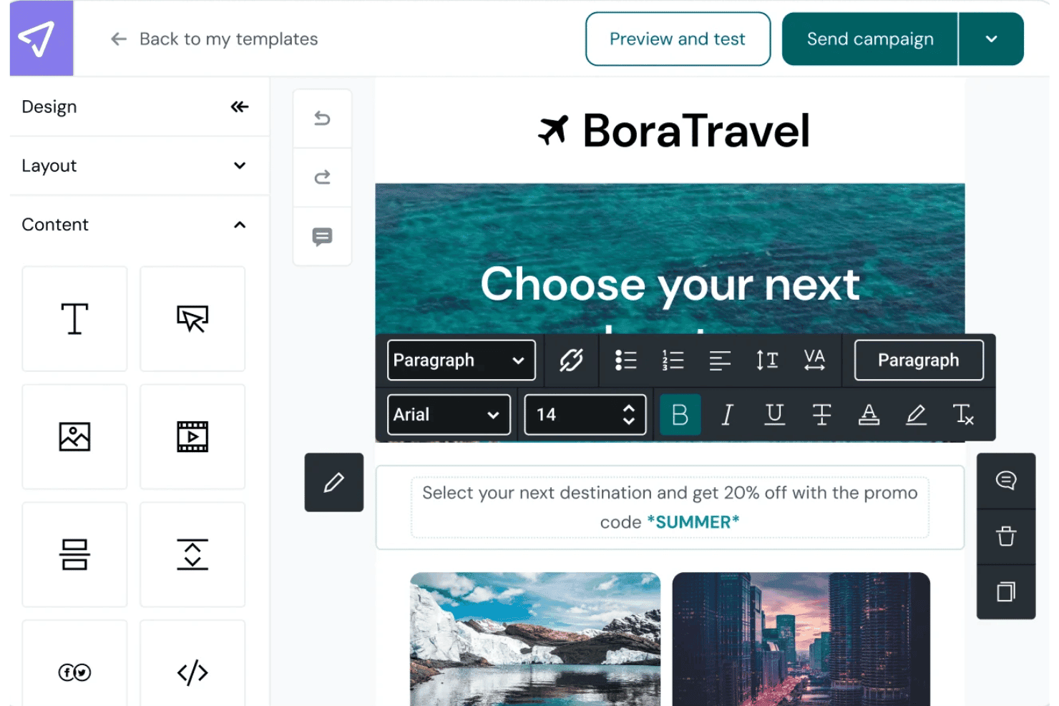Toggle italic formatting
This screenshot has width=1059, height=706.
click(x=727, y=415)
